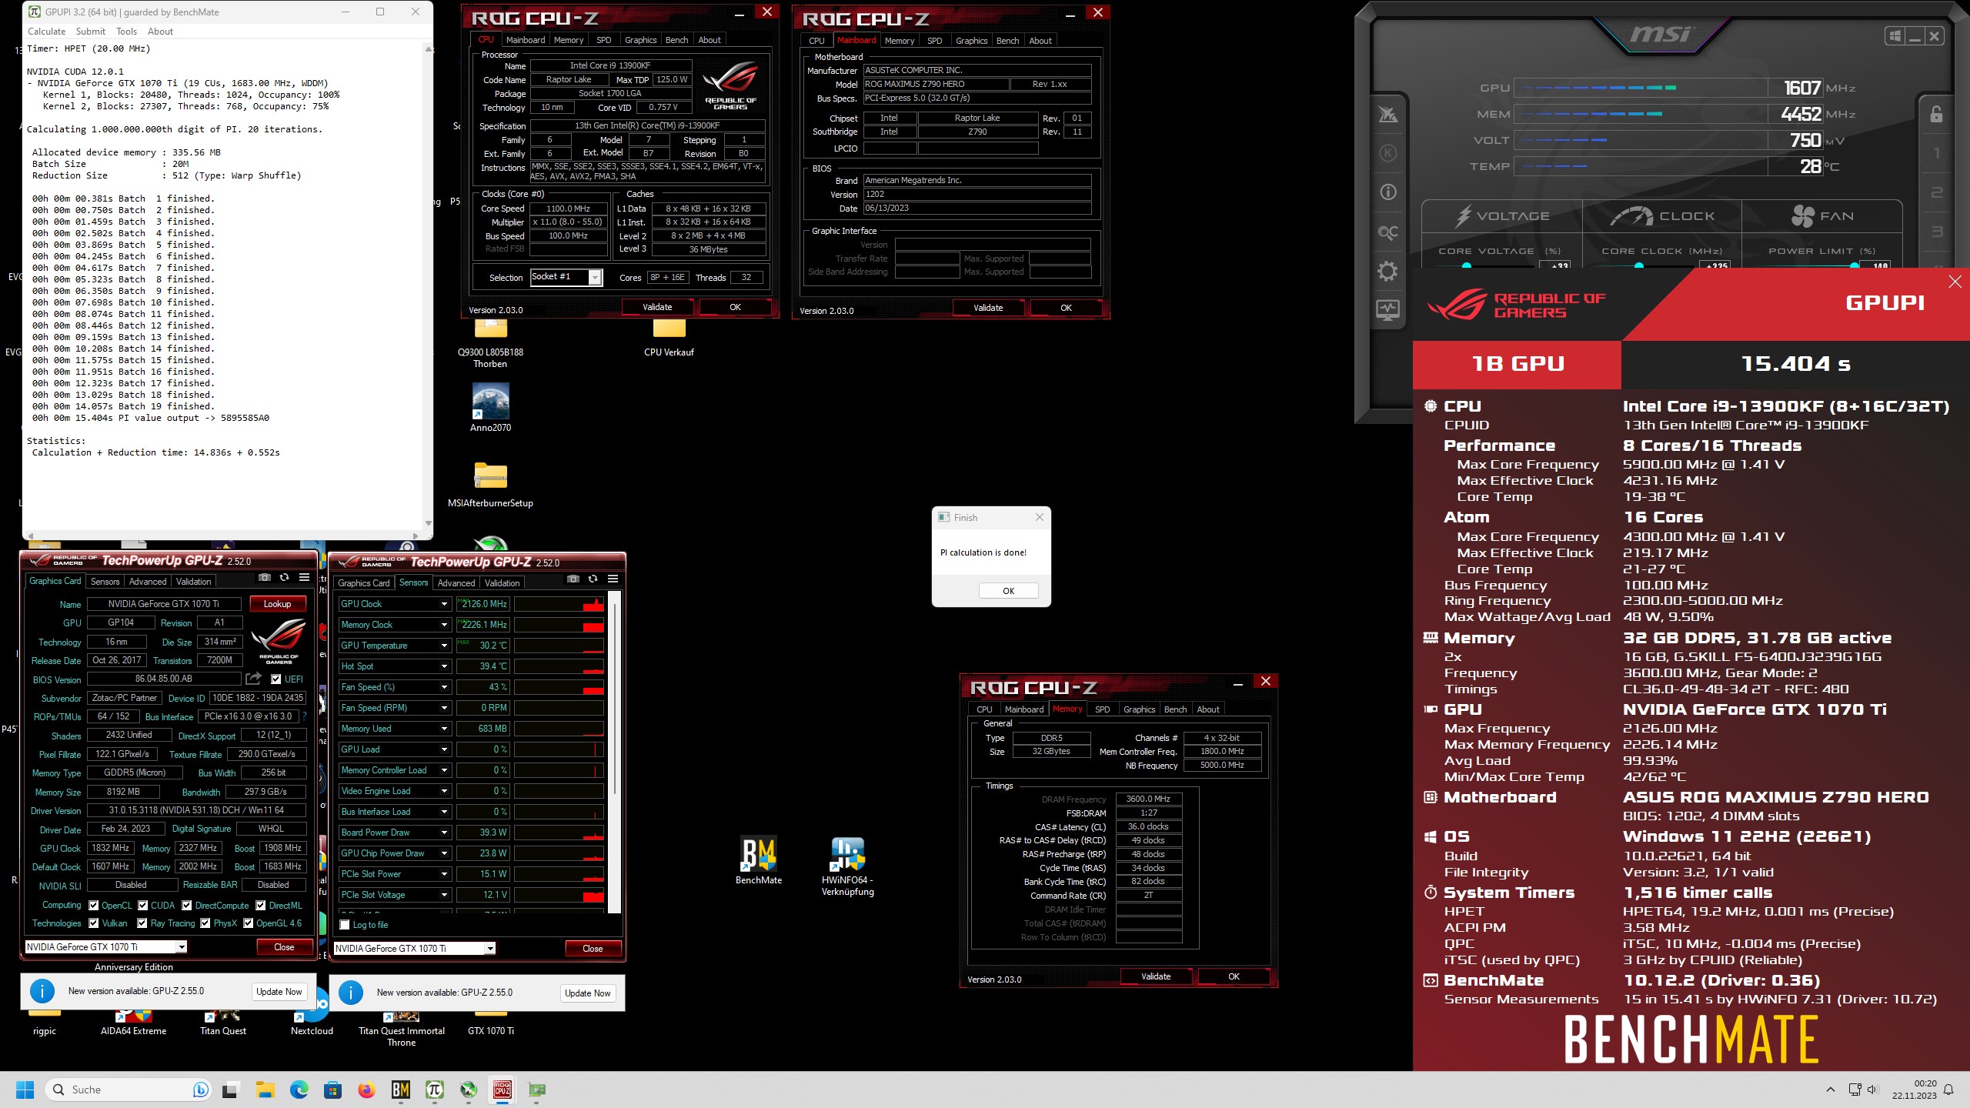Click the Windows logo button in Afterburner
This screenshot has height=1108, width=1970.
click(1895, 36)
